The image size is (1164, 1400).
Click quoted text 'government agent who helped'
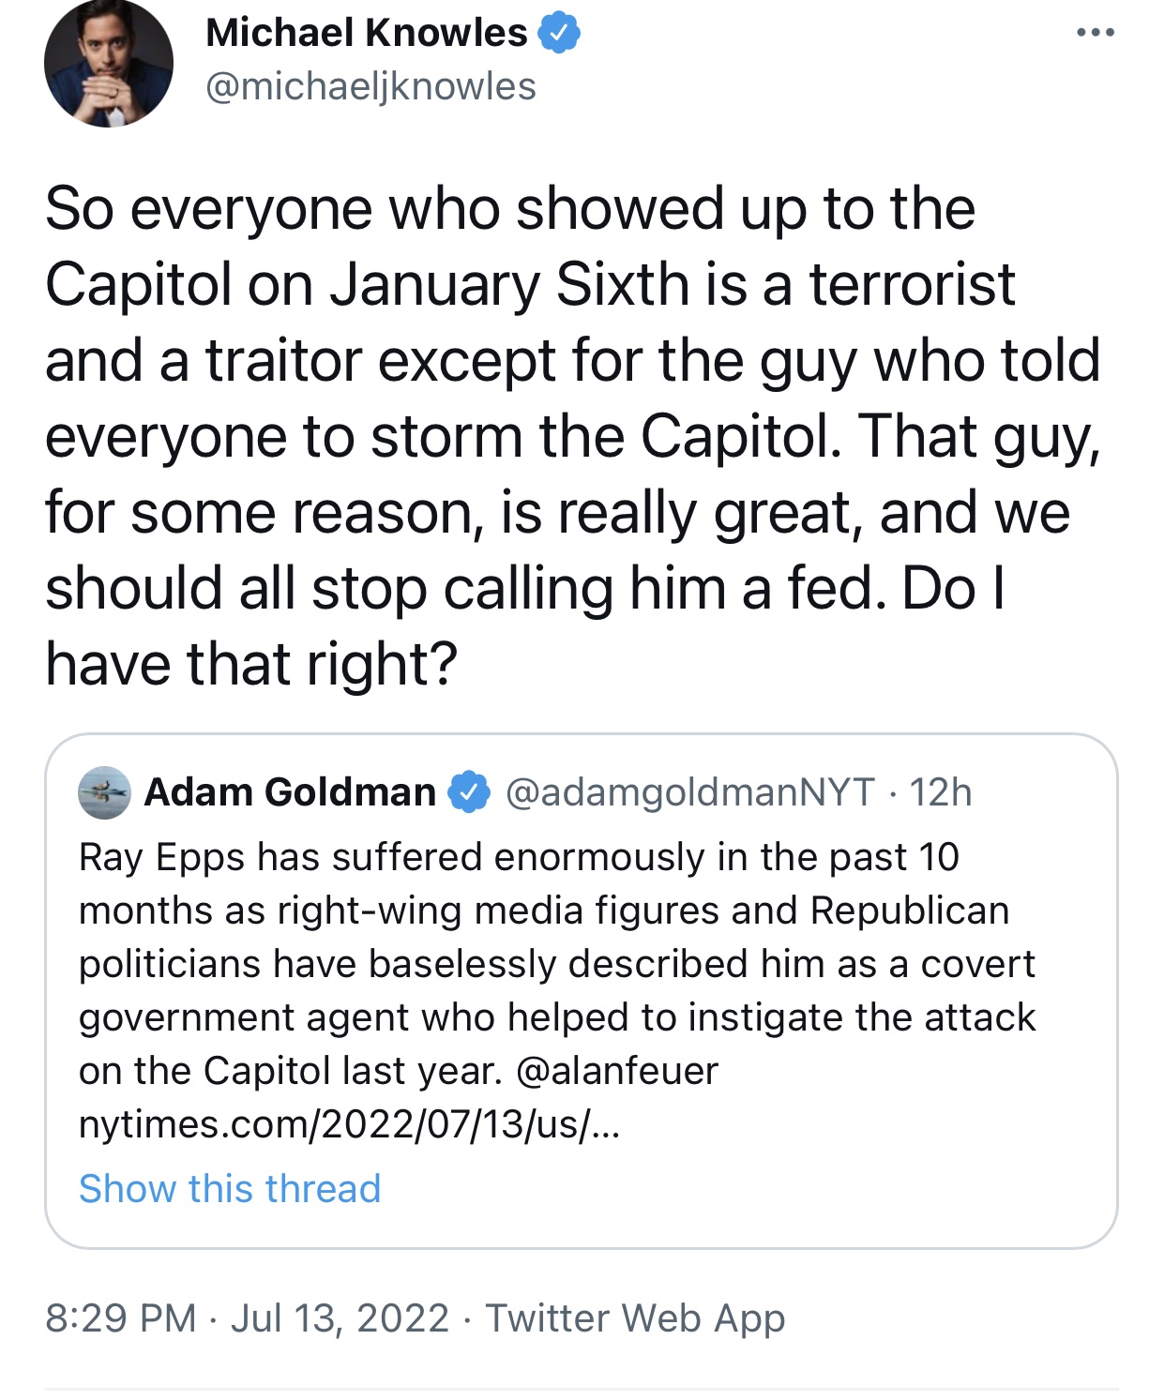click(557, 1017)
